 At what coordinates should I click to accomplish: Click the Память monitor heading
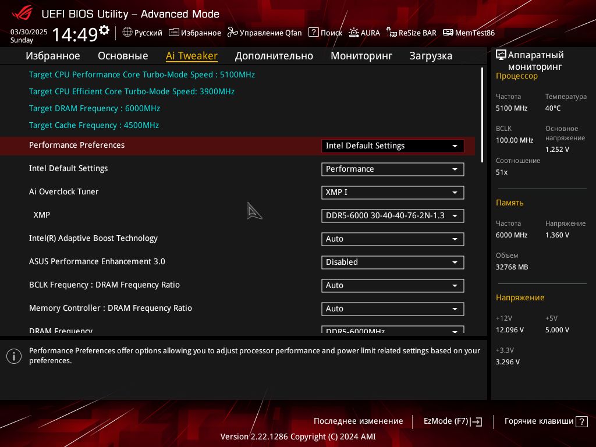pos(509,203)
